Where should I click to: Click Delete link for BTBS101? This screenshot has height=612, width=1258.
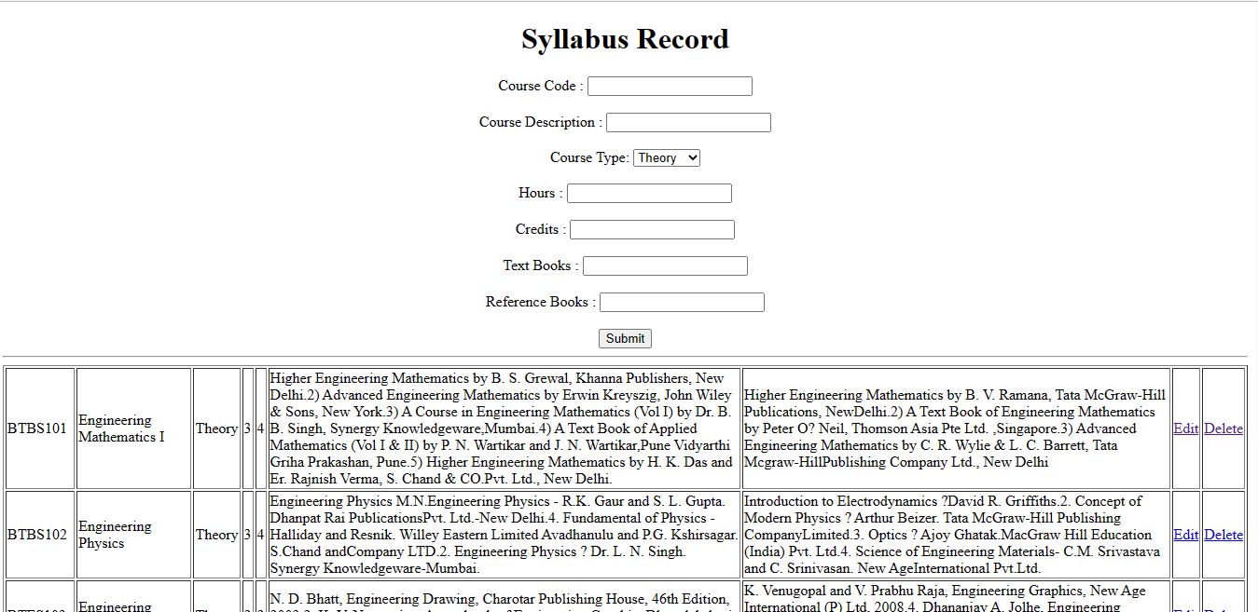point(1223,428)
